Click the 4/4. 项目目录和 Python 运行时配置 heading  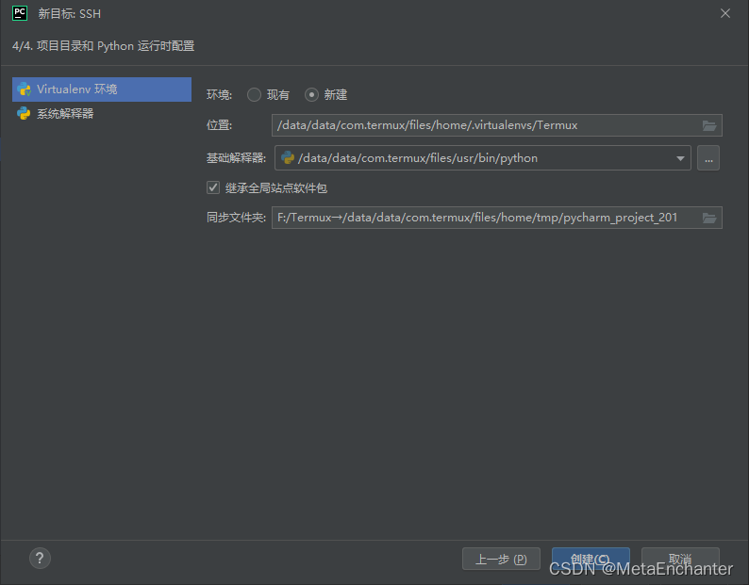(x=103, y=46)
